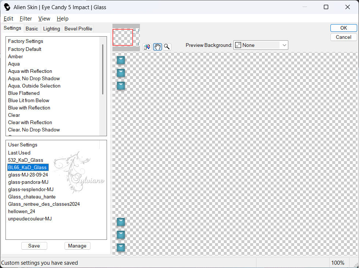Switch to the Settings tab
Screen dimensions: 359x268
(12, 28)
